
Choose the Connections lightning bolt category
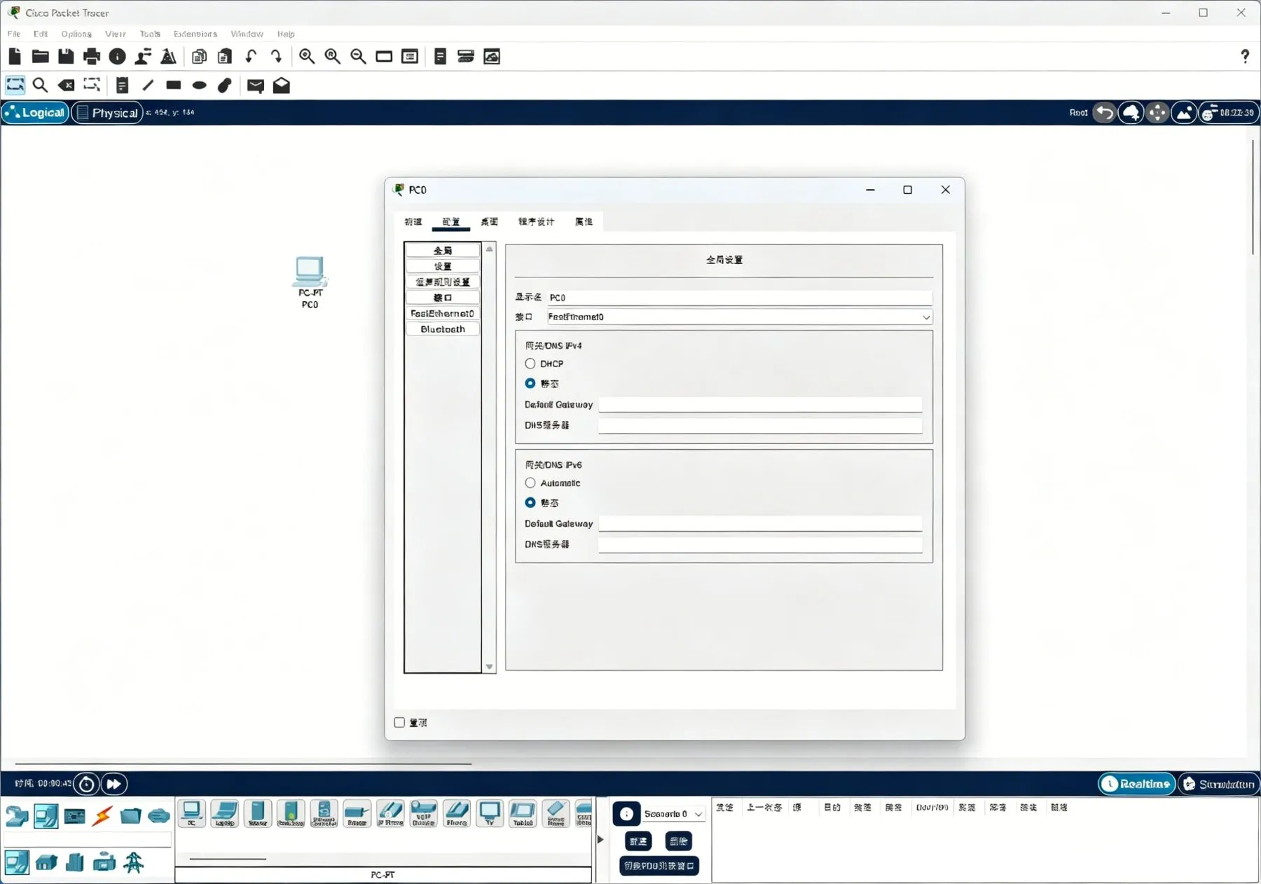[103, 816]
